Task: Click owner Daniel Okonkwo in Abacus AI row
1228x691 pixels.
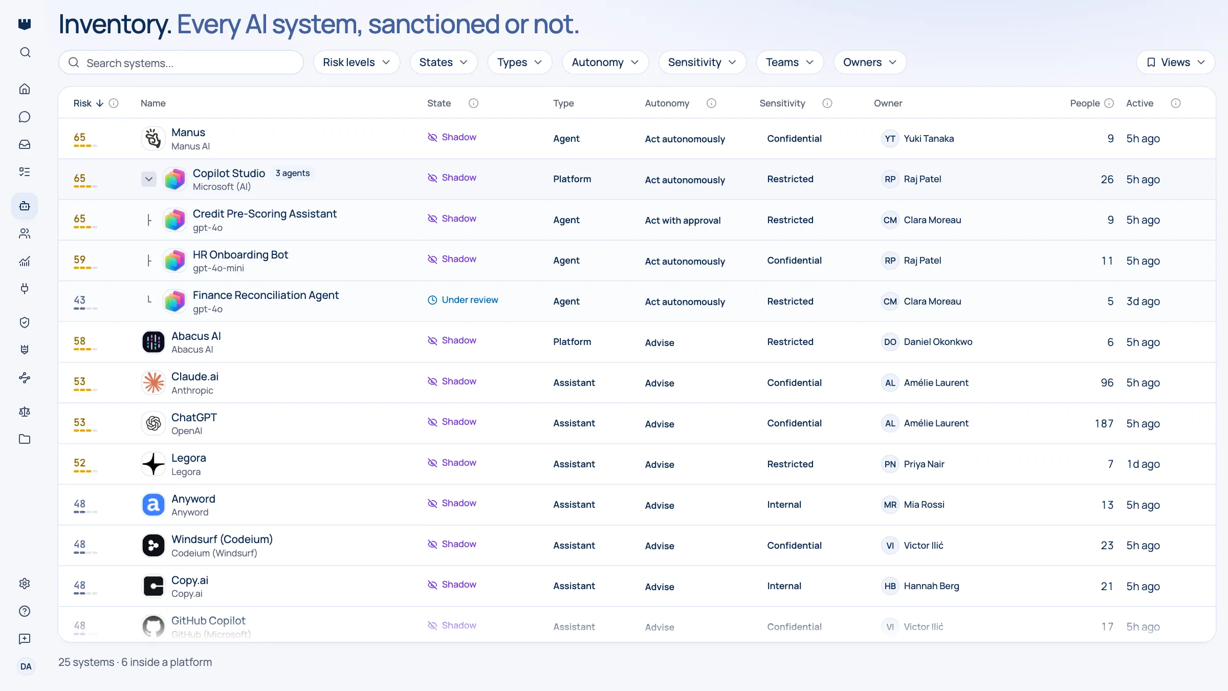Action: 927,342
